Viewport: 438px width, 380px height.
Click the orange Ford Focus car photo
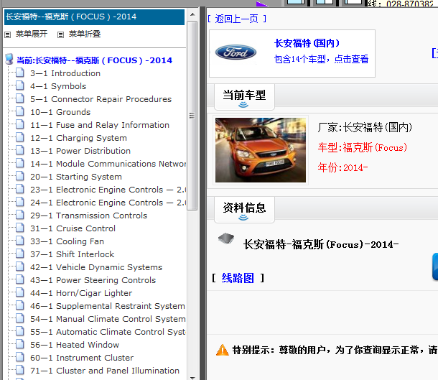[x=261, y=150]
